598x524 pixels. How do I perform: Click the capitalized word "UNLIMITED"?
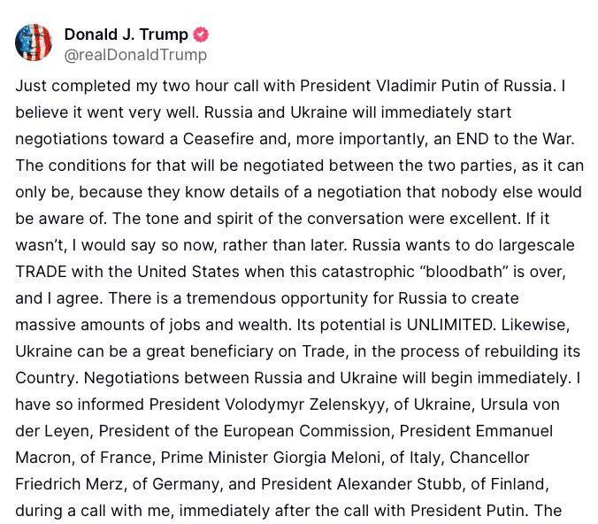[449, 325]
